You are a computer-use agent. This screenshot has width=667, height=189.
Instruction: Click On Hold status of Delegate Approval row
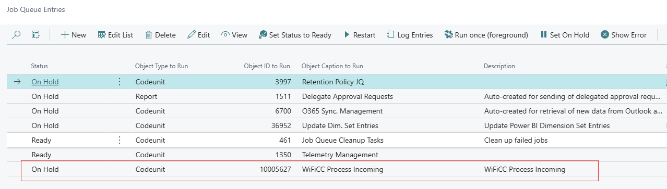[45, 96]
